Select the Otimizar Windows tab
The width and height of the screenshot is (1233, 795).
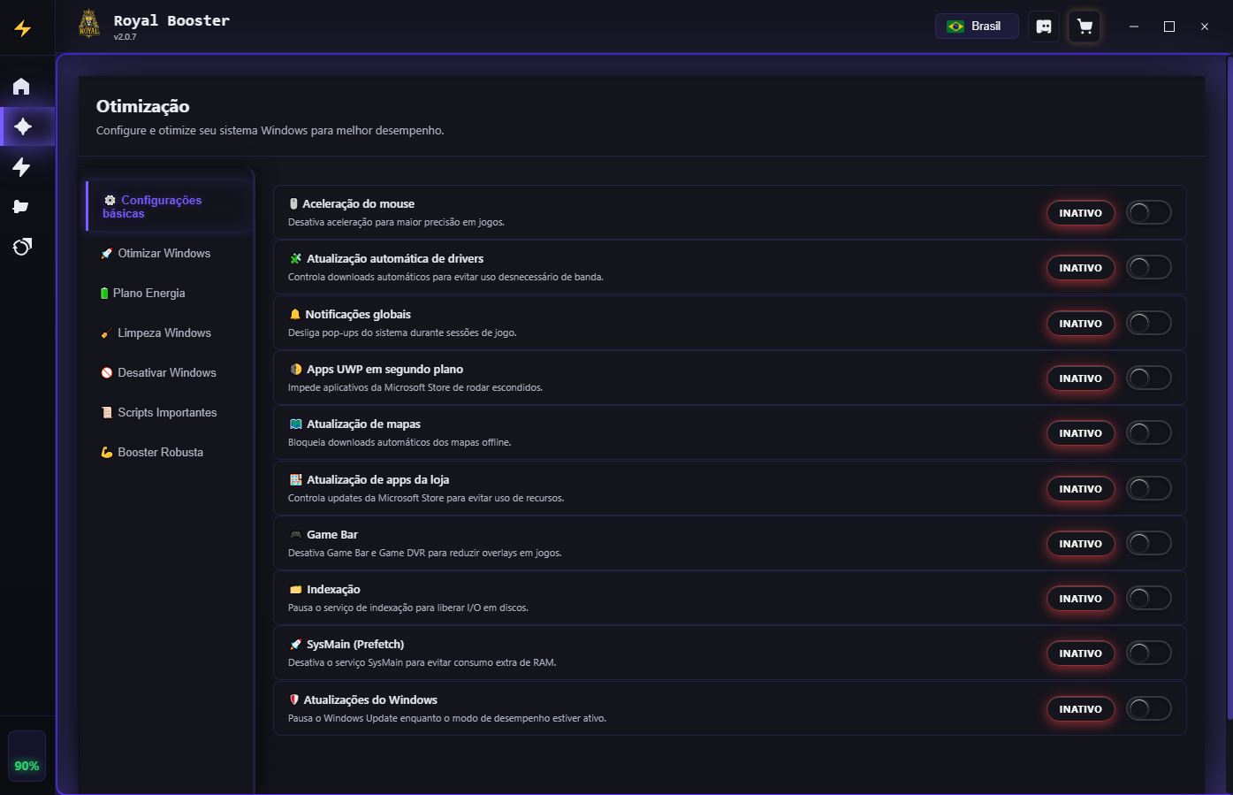(164, 254)
